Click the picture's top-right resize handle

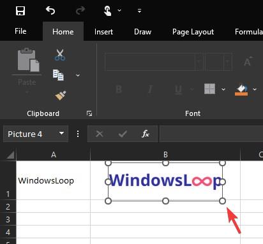point(222,163)
